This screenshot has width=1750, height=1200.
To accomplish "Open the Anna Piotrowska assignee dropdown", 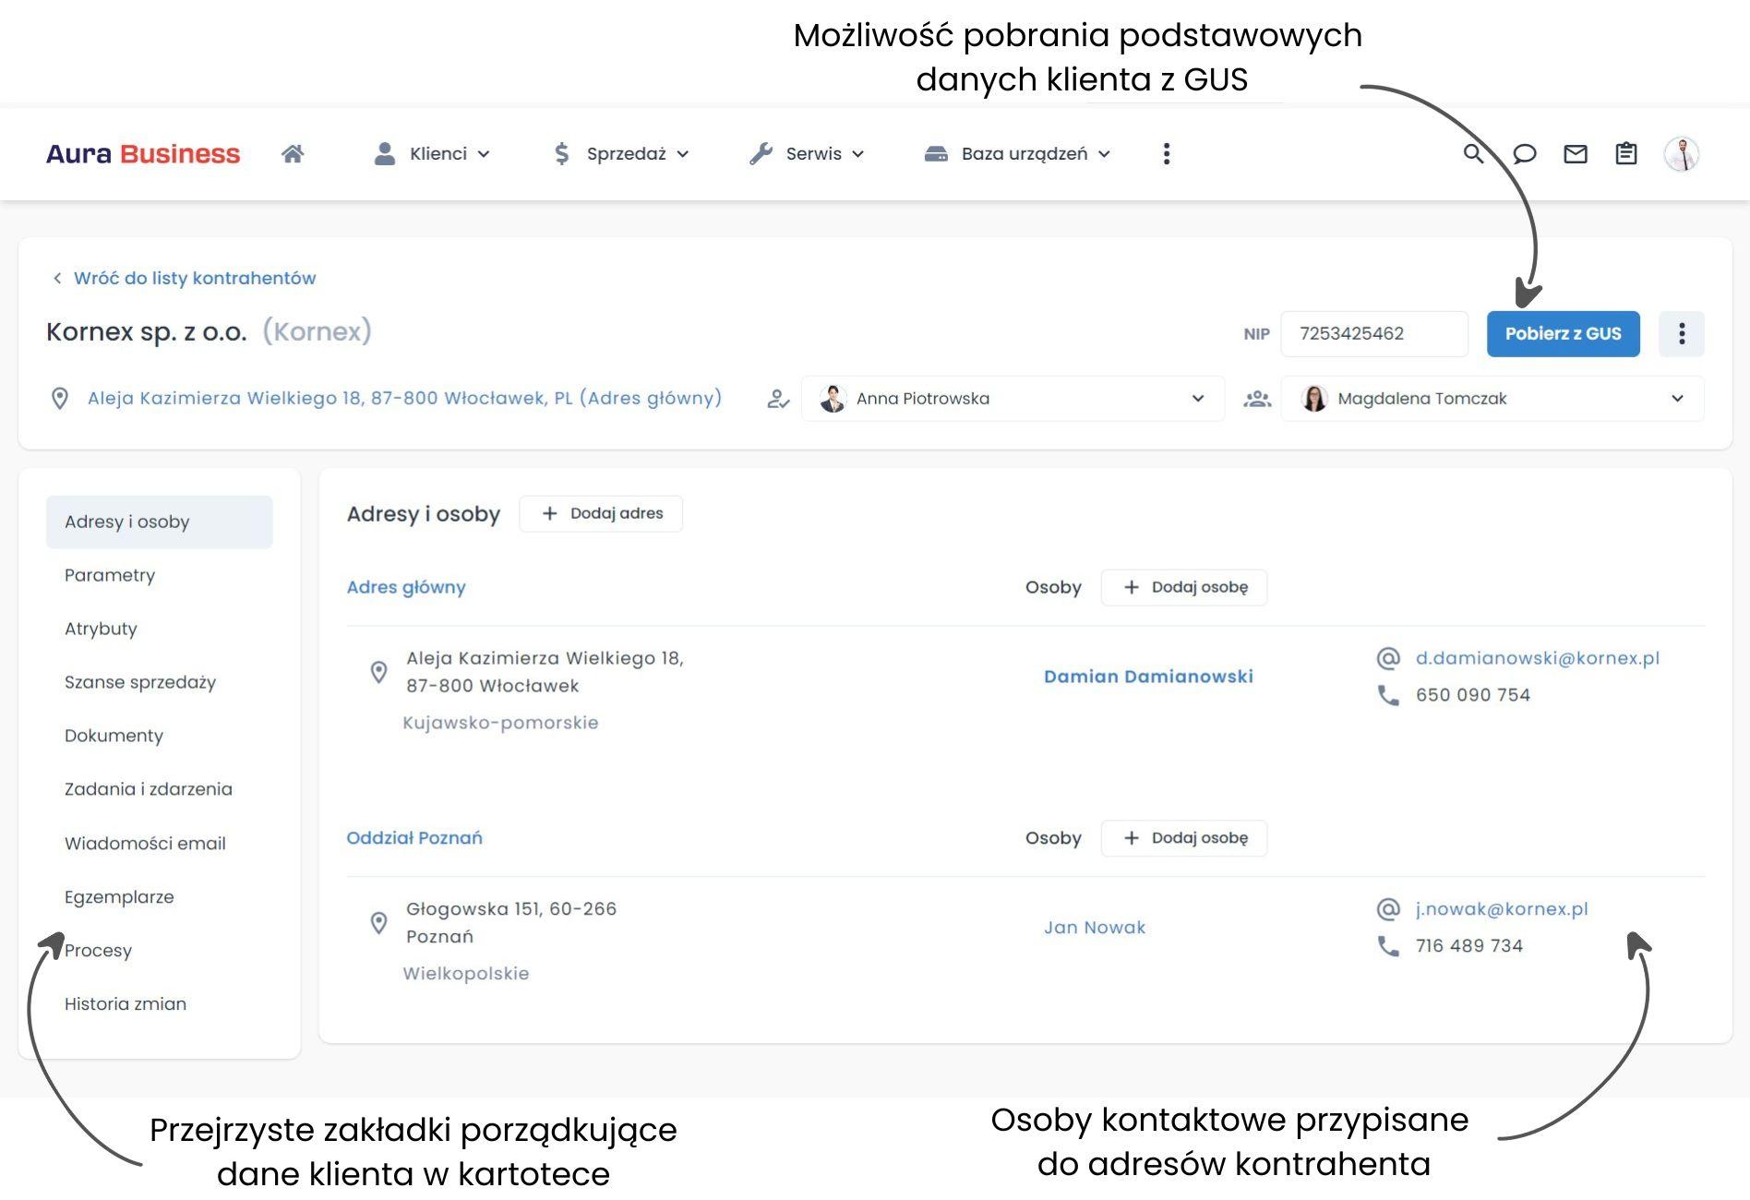I will [1013, 399].
